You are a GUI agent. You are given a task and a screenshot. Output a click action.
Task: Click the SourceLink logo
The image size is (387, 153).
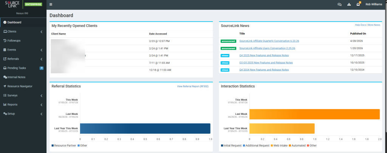[x=12, y=5]
